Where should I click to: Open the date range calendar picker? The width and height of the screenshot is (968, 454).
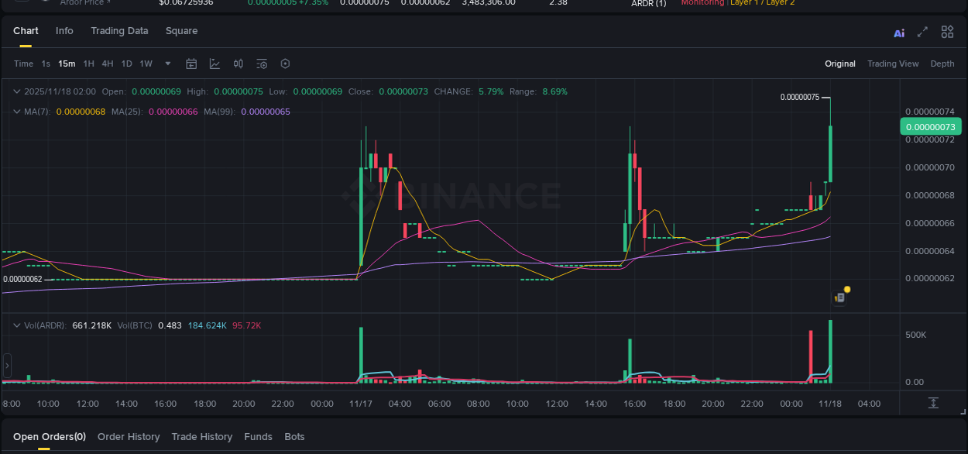click(191, 64)
